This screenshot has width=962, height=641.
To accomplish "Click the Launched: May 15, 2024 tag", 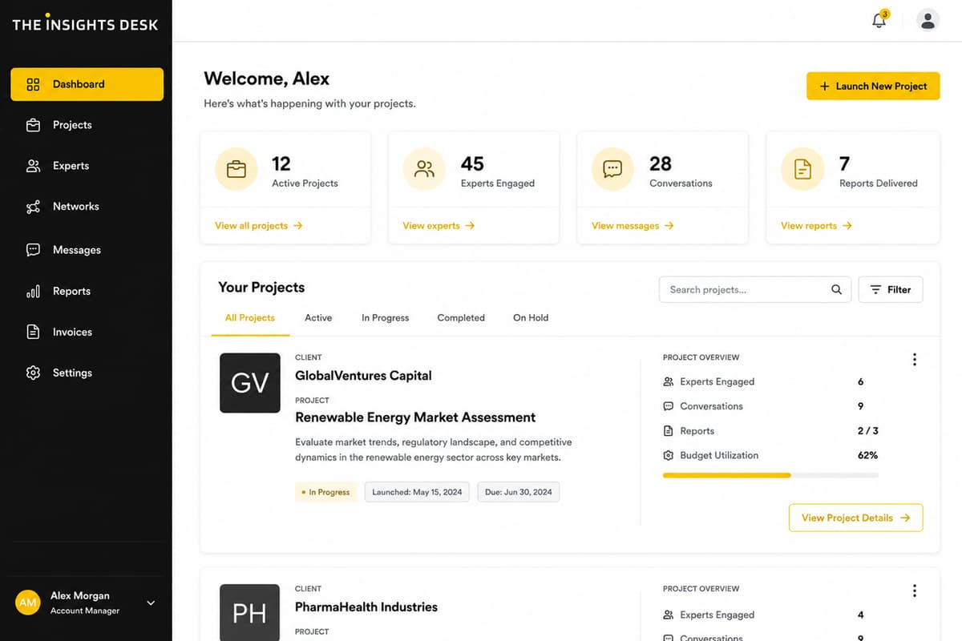I will 417,492.
